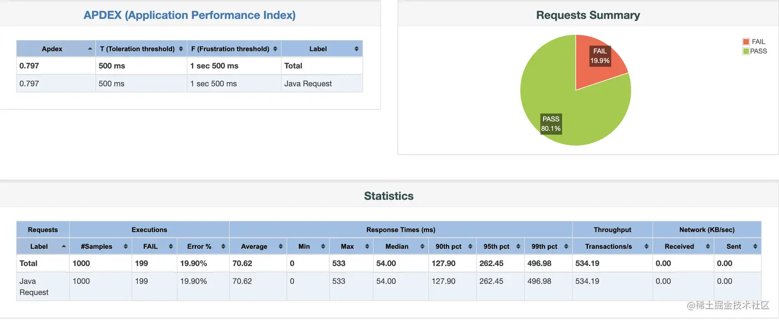Image resolution: width=779 pixels, height=320 pixels.
Task: Sort Statistics by Max column header
Action: 351,246
